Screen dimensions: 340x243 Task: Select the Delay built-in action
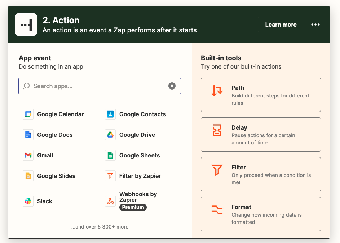260,135
